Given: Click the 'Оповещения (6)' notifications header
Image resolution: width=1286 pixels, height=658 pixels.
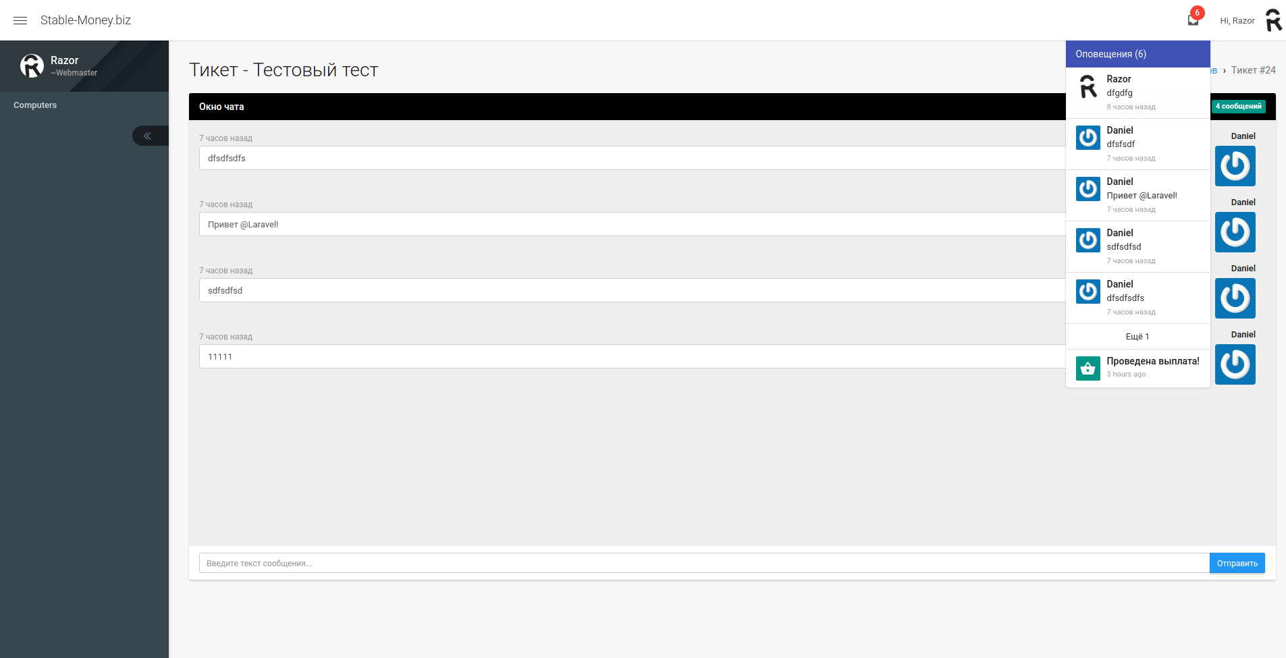Looking at the screenshot, I should [1110, 54].
